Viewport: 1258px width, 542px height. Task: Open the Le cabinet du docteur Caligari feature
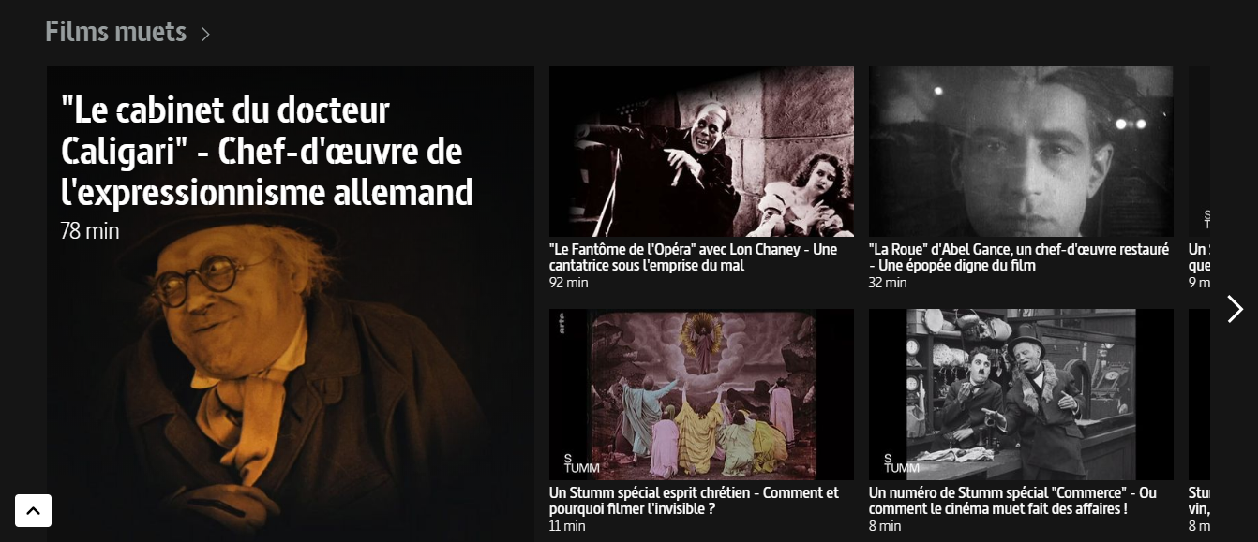click(x=290, y=303)
